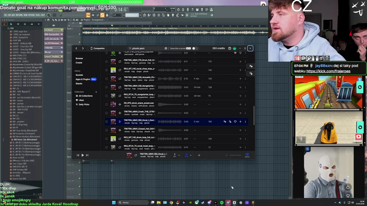Open the floating stack button beside results
367x206 pixels.
pos(251,66)
